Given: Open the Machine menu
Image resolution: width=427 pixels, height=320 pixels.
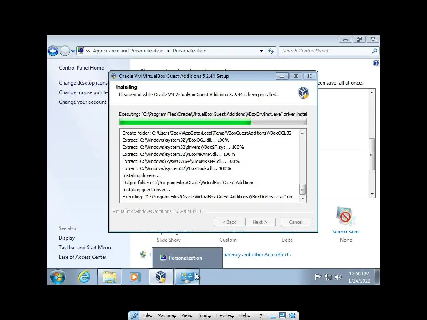Looking at the screenshot, I should (166, 315).
